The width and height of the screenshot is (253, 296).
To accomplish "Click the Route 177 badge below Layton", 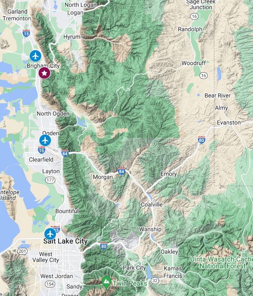I will click(x=50, y=180).
